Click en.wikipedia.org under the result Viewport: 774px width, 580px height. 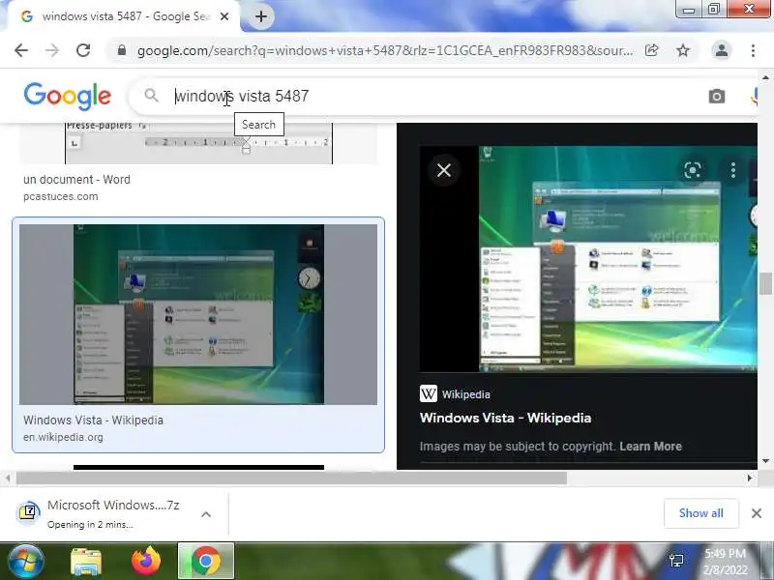click(63, 437)
